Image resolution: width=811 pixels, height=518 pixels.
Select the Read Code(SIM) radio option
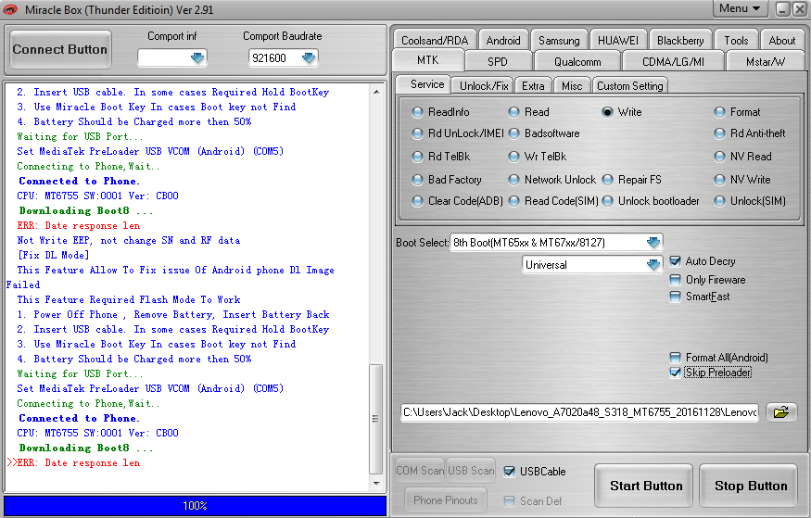pos(513,201)
